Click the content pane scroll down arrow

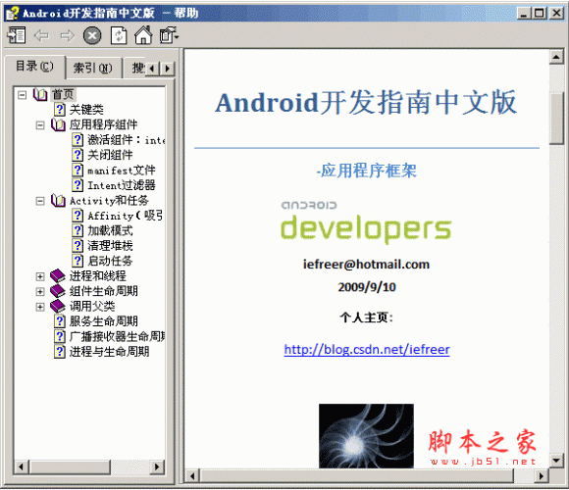(556, 461)
